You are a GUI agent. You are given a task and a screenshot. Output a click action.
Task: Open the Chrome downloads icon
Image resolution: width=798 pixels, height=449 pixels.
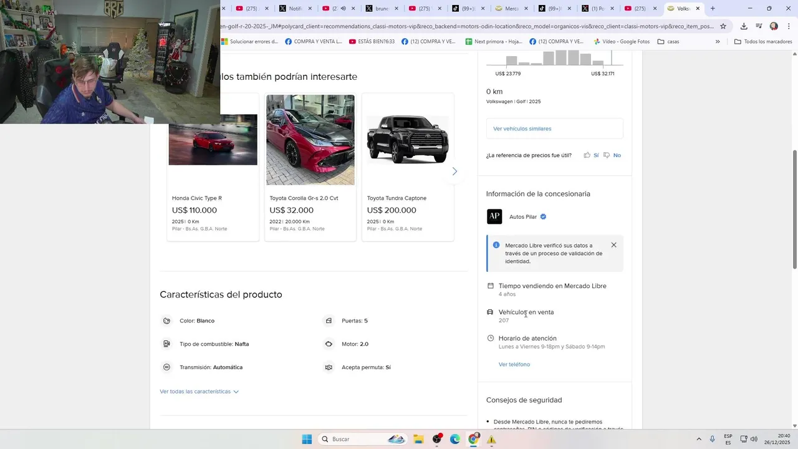pos(744,26)
